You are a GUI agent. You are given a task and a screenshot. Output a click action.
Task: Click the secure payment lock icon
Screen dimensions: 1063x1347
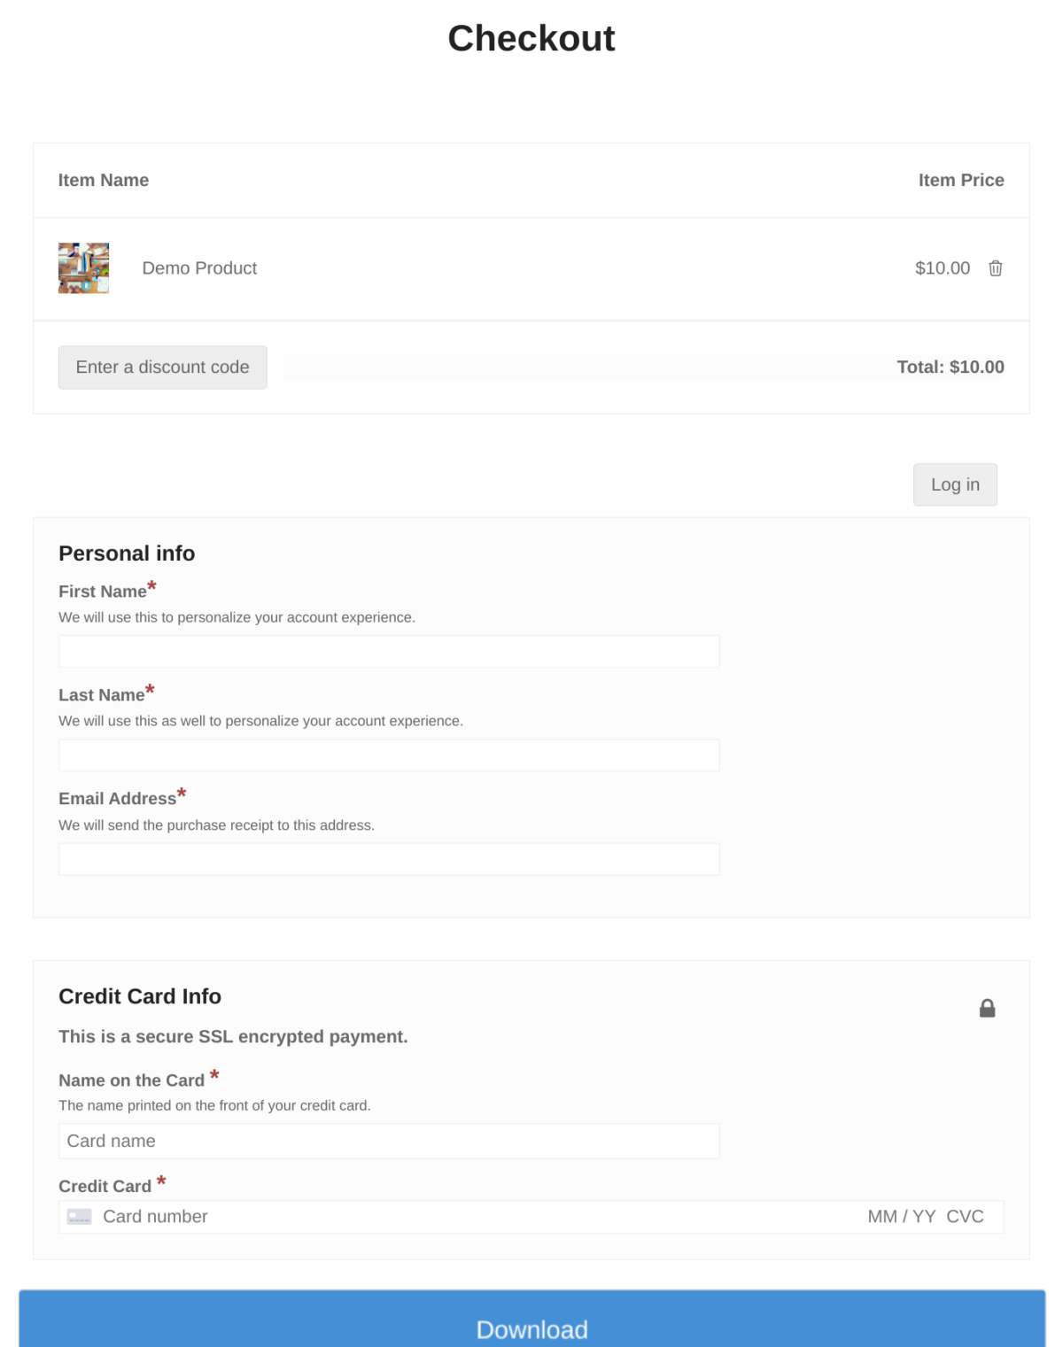point(987,1008)
